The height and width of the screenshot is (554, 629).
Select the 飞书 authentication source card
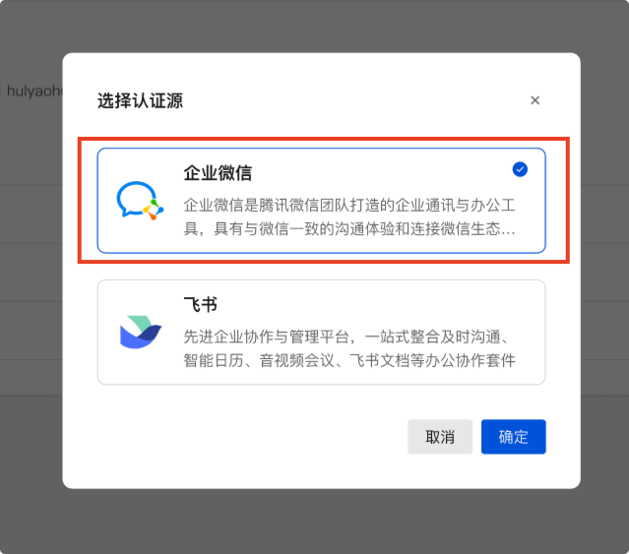(x=321, y=332)
